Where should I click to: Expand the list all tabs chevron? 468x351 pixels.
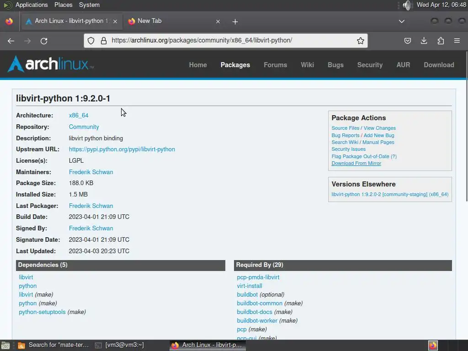402,21
